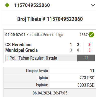Click the Broj Tiketa # 1157049522060 heading
Image resolution: width=96 pixels, height=97 pixels.
[x=50, y=19]
